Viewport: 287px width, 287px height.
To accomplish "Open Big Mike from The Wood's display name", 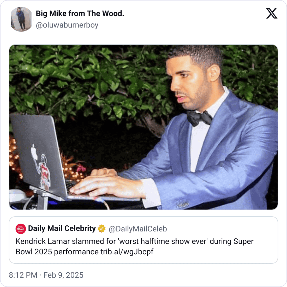I will (x=80, y=14).
